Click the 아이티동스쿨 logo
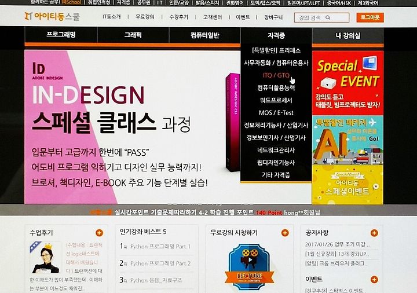 click(52, 16)
